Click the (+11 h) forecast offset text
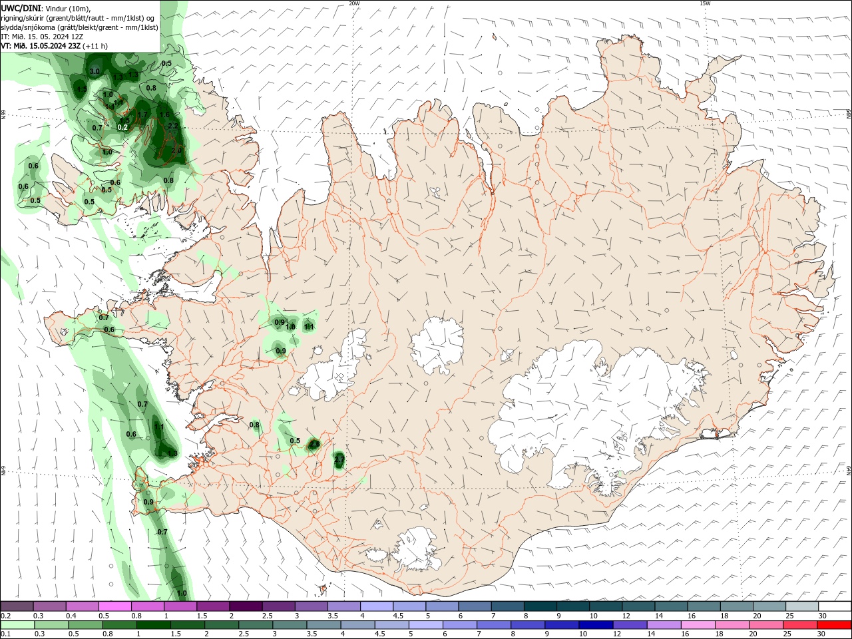This screenshot has height=639, width=852. tap(96, 46)
